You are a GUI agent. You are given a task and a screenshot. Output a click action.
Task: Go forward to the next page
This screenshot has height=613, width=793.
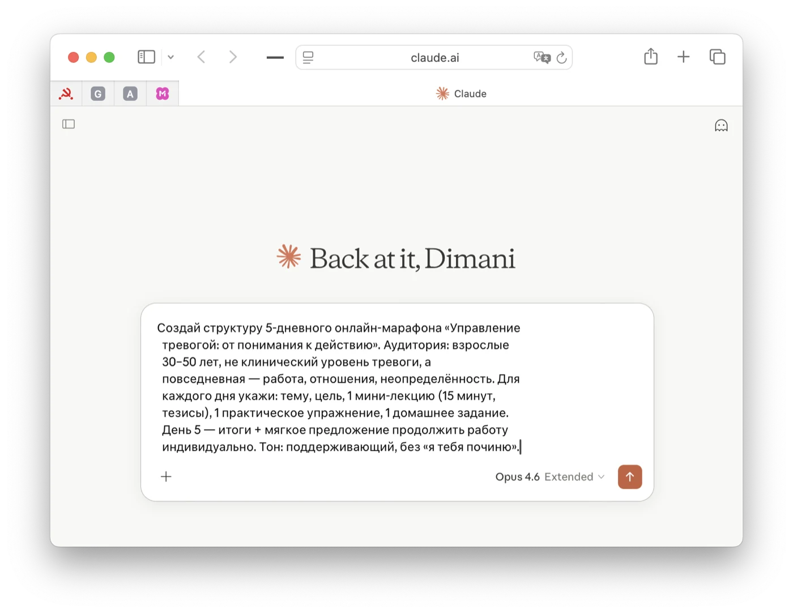[233, 57]
